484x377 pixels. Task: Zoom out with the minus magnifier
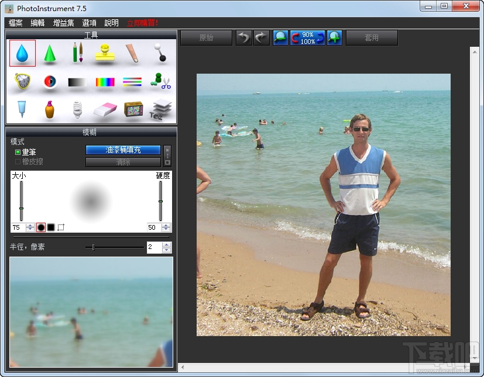pos(280,37)
